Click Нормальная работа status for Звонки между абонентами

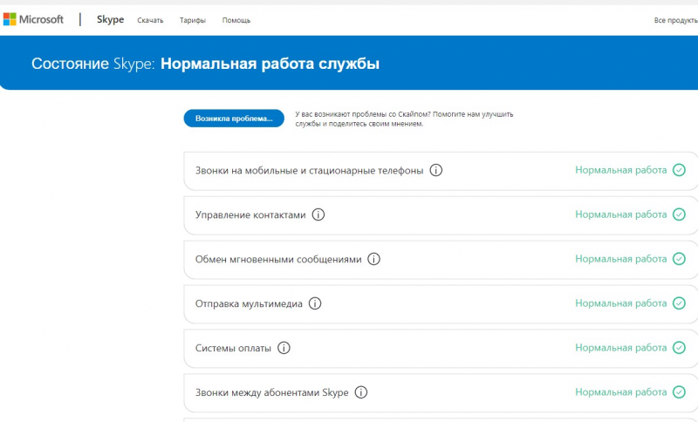point(621,391)
